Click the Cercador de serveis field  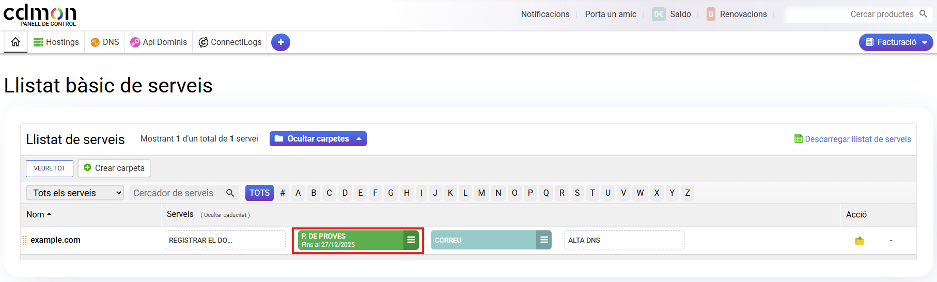pyautogui.click(x=176, y=193)
